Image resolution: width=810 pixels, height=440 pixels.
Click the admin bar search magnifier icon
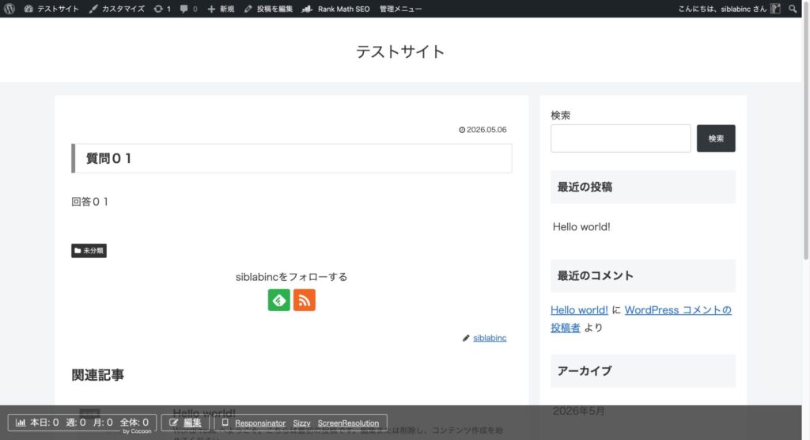click(x=793, y=9)
